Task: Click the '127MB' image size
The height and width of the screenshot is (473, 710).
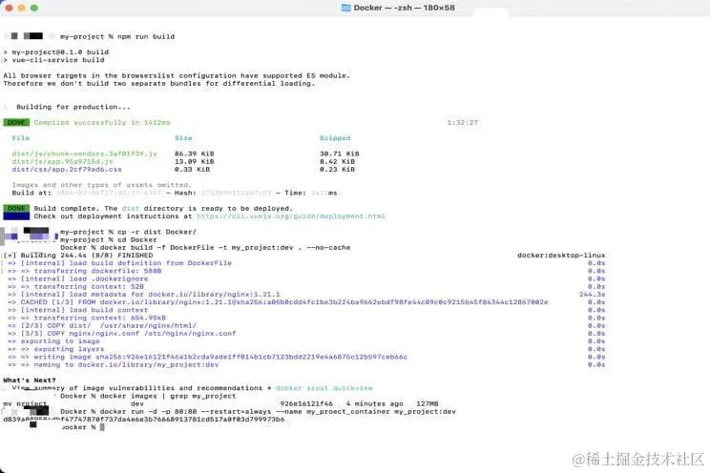Action: 427,403
